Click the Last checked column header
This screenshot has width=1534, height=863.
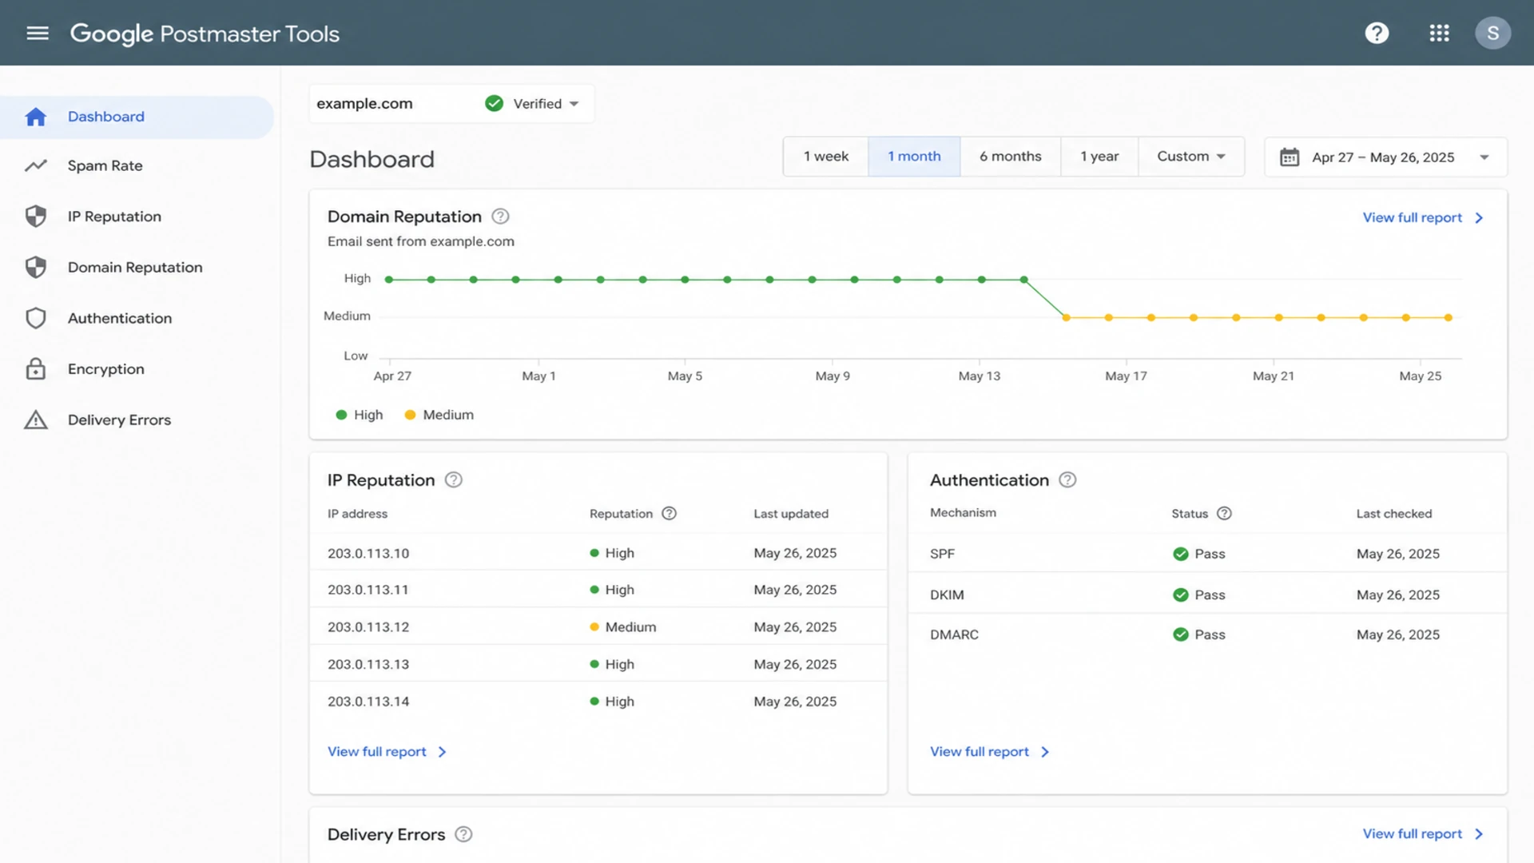pyautogui.click(x=1393, y=514)
